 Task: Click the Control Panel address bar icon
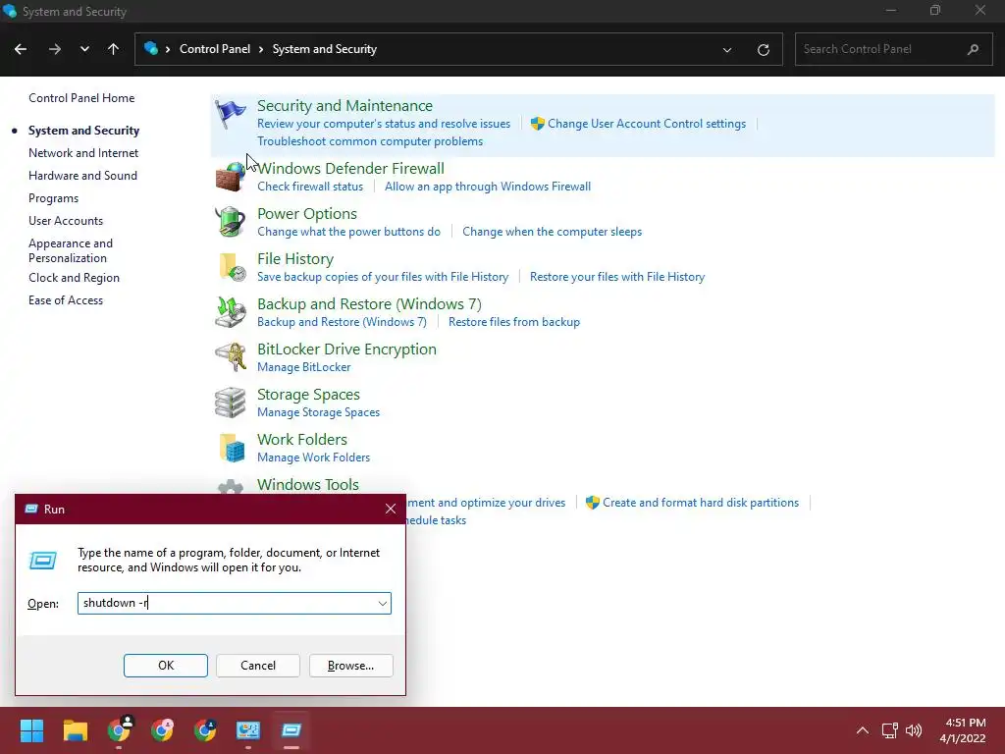(151, 49)
